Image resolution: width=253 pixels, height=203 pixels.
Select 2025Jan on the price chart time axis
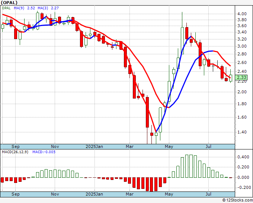(x=94, y=147)
